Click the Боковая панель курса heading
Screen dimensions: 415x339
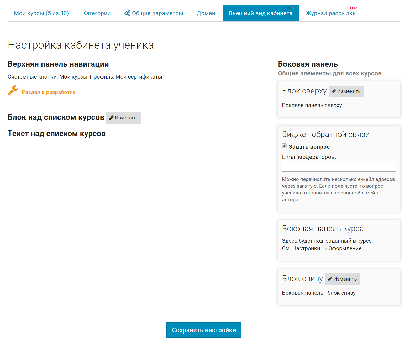(323, 229)
